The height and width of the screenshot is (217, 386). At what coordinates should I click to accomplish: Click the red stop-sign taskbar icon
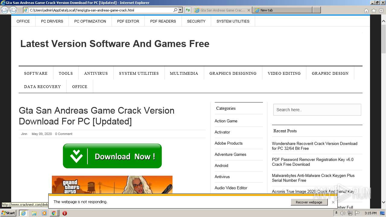pyautogui.click(x=65, y=213)
